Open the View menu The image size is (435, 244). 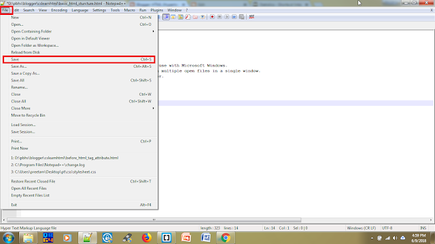coord(42,10)
